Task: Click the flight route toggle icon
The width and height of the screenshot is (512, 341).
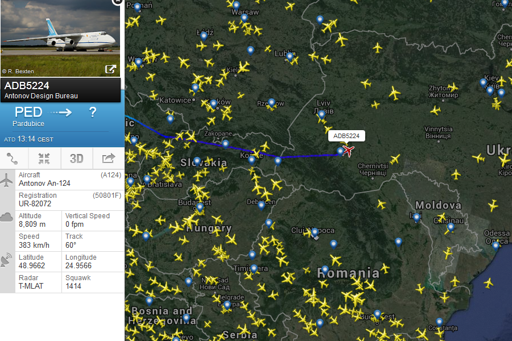Action: click(13, 159)
